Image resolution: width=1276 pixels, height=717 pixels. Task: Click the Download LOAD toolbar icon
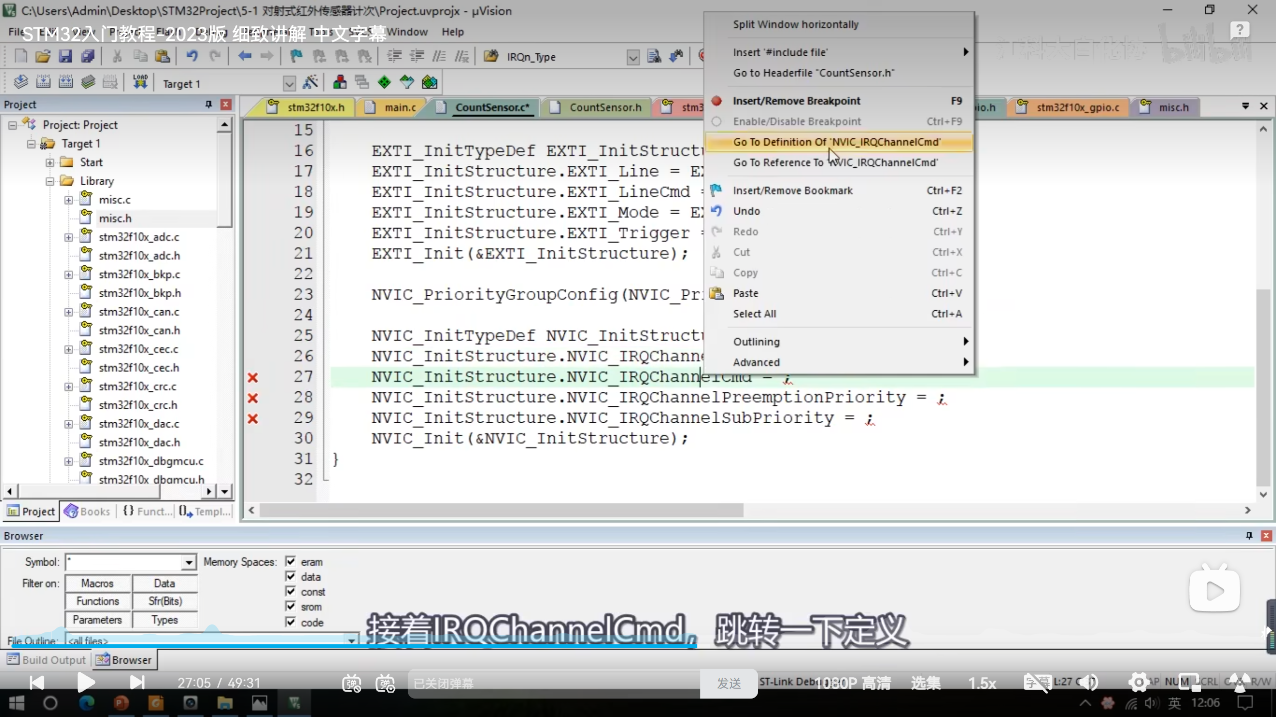[x=140, y=82]
